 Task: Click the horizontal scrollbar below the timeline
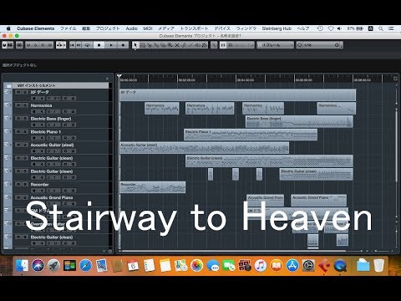pos(233,251)
